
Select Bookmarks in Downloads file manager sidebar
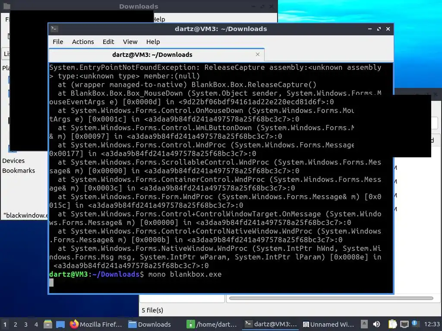(19, 170)
